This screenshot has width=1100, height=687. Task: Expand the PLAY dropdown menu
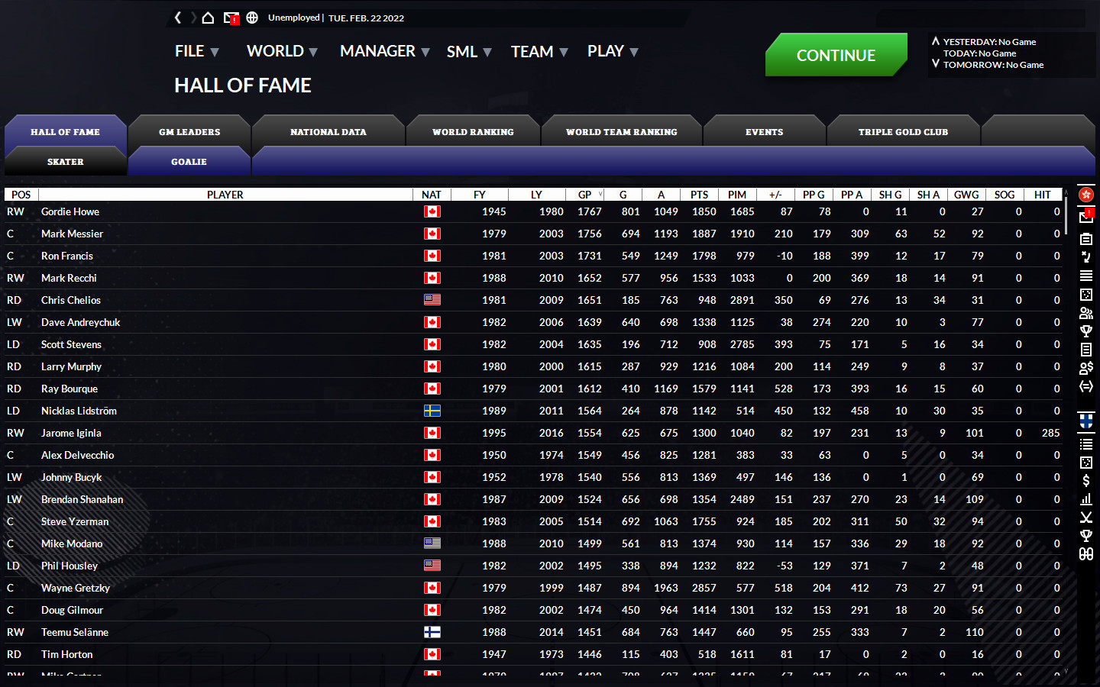(x=612, y=51)
